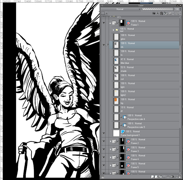Create a New Layer Folder
Screen dimensions: 183x180
click(160, 177)
